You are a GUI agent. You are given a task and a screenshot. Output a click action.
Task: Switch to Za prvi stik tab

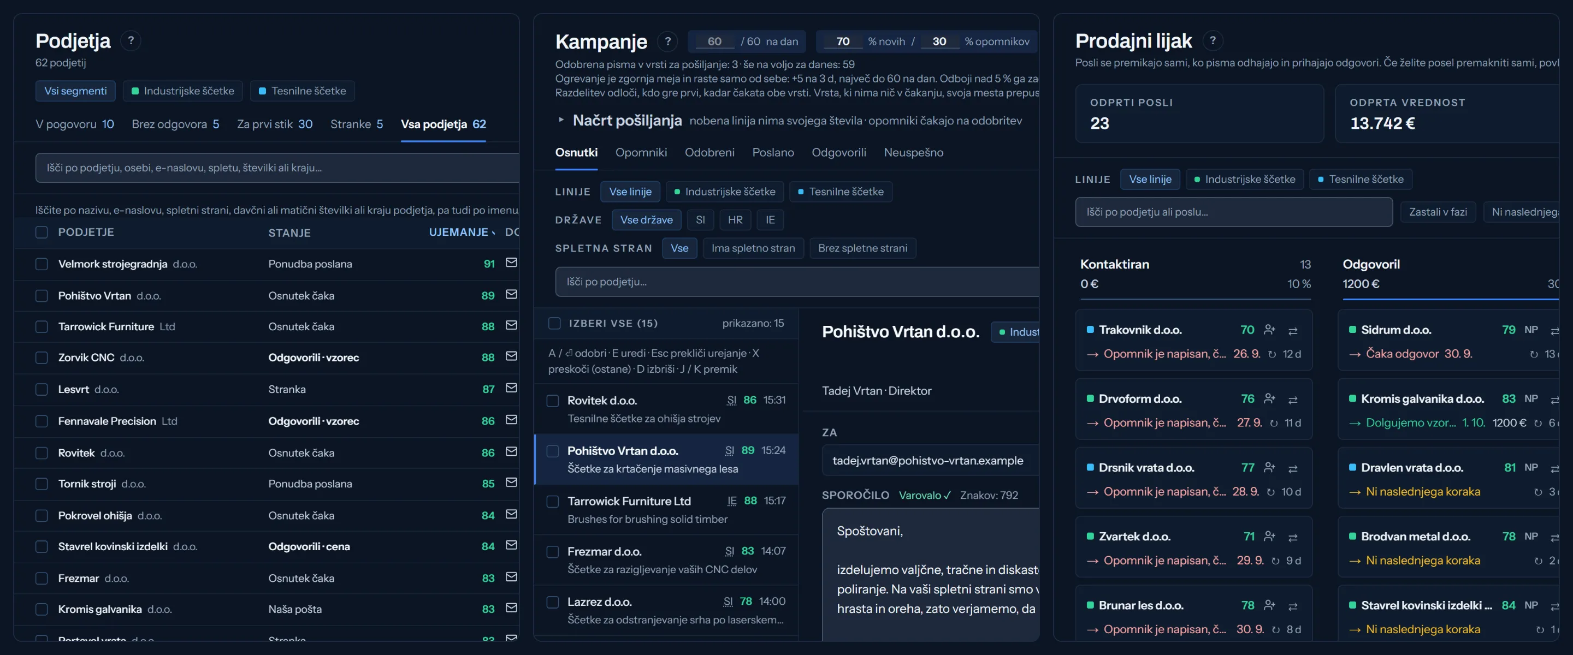[275, 124]
